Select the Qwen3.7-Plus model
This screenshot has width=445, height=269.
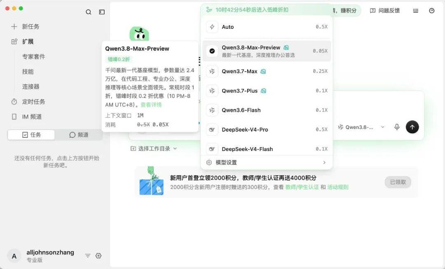point(267,91)
